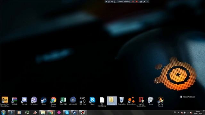
Task: Switch to Steam in the taskbar
Action: [75, 112]
